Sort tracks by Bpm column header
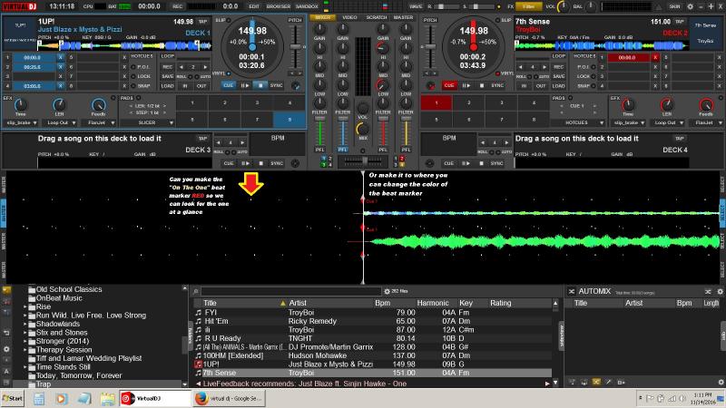This screenshot has width=726, height=408. point(382,303)
